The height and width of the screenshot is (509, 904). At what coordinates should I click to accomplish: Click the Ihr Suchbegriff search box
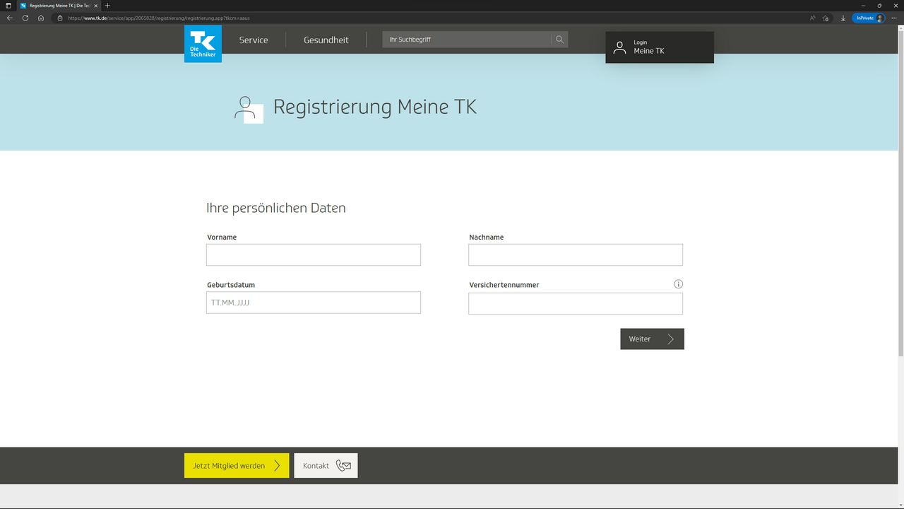click(467, 40)
